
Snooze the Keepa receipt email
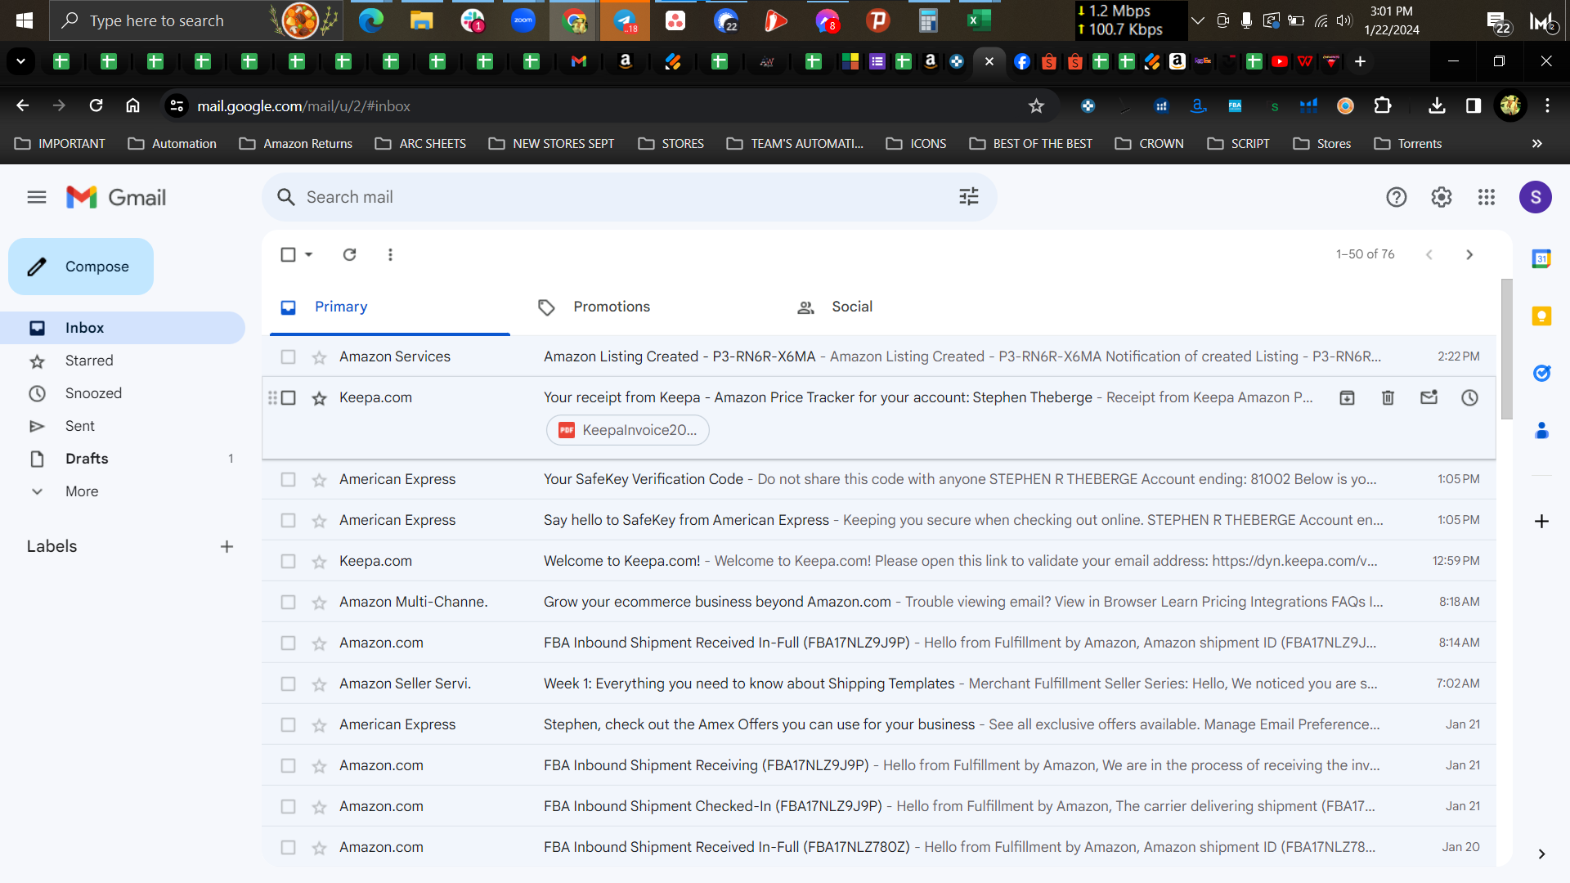1469,397
